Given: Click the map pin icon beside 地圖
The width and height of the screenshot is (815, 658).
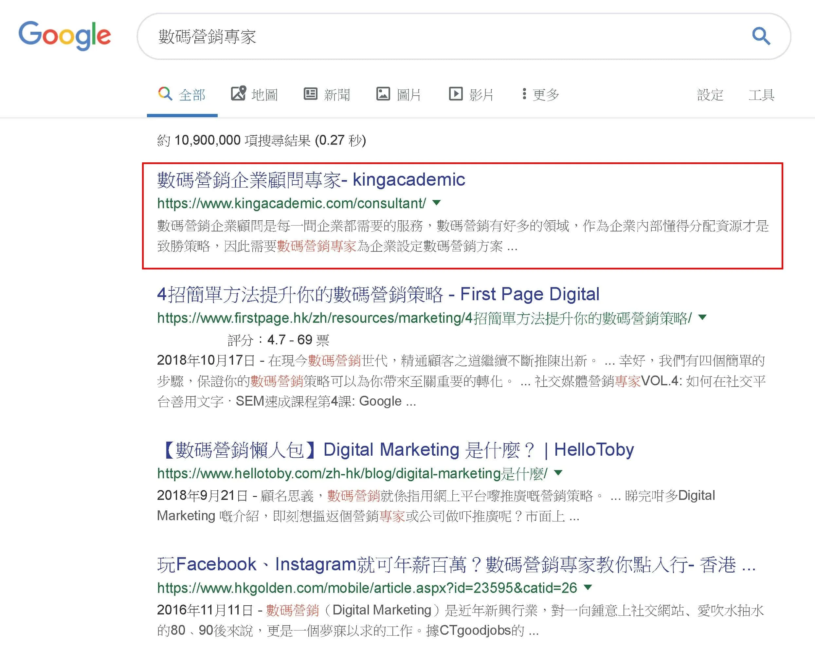Looking at the screenshot, I should tap(238, 93).
